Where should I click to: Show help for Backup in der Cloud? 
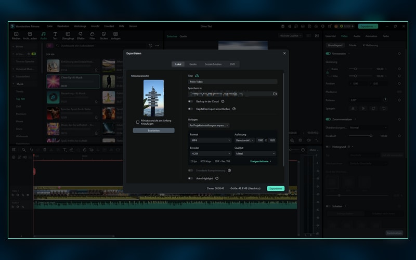(223, 101)
